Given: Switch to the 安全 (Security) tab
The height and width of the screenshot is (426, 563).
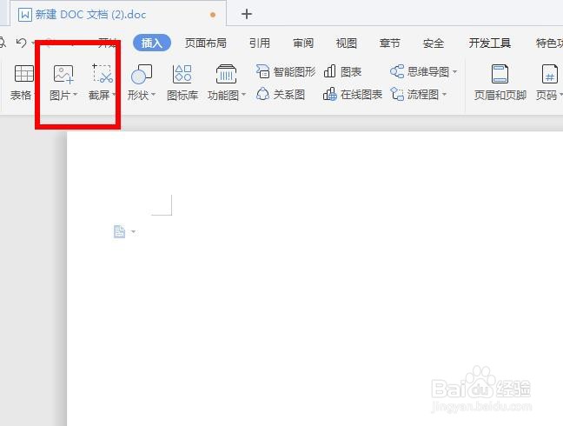Looking at the screenshot, I should tap(434, 43).
